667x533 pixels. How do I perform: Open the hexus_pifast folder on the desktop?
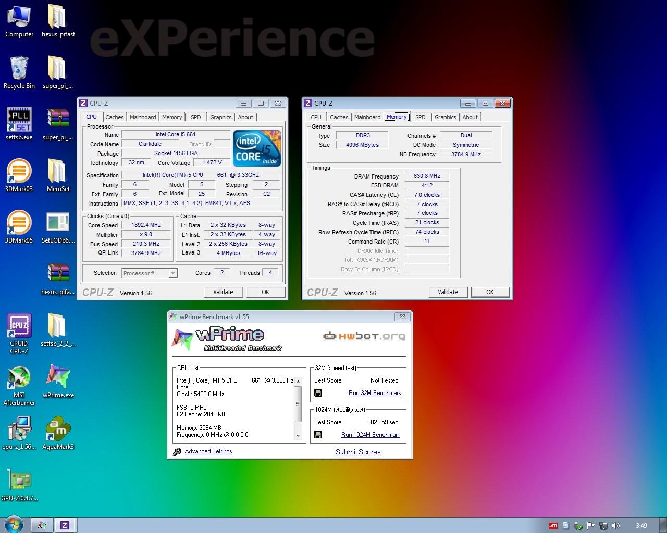click(58, 21)
